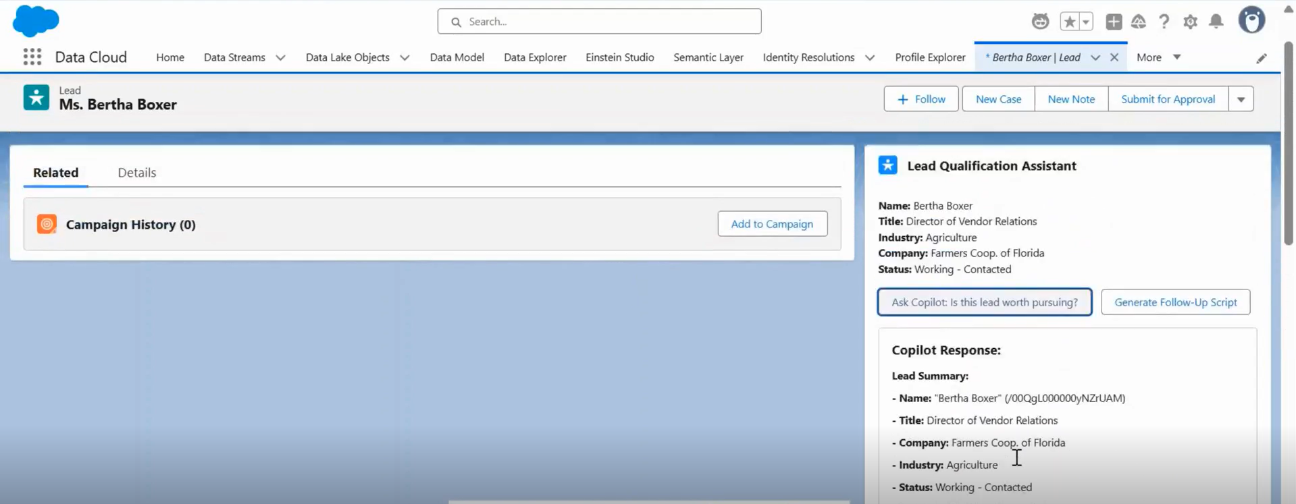Click the Generate Follow-Up Script button

pos(1175,302)
